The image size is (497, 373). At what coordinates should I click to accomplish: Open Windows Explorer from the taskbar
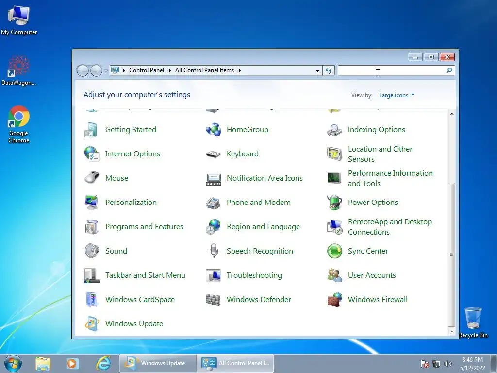pos(43,364)
